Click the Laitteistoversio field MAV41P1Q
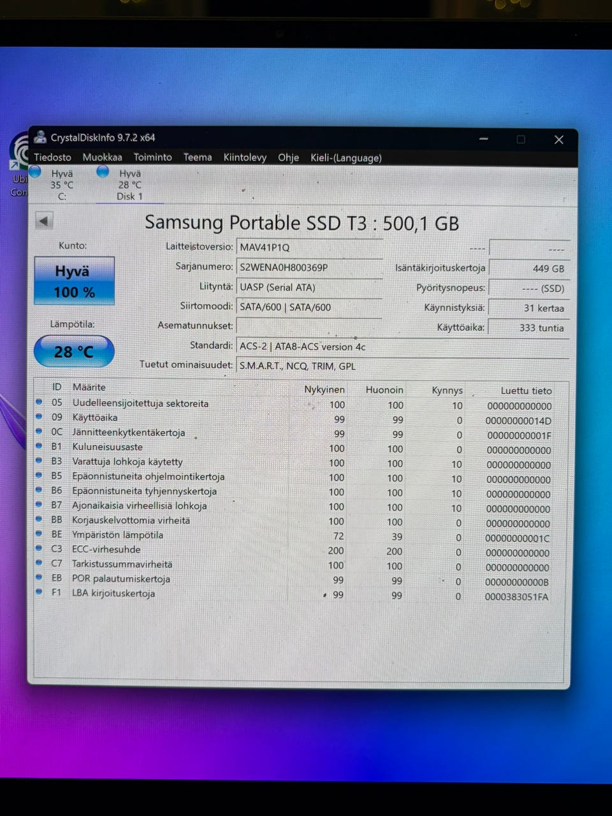 point(309,247)
